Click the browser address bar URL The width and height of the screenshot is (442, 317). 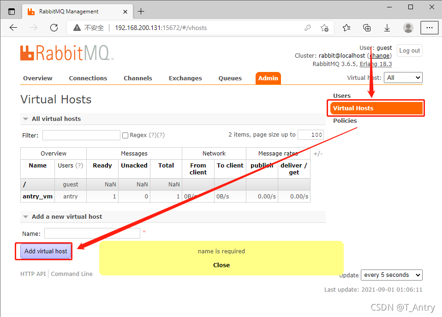[x=161, y=28]
